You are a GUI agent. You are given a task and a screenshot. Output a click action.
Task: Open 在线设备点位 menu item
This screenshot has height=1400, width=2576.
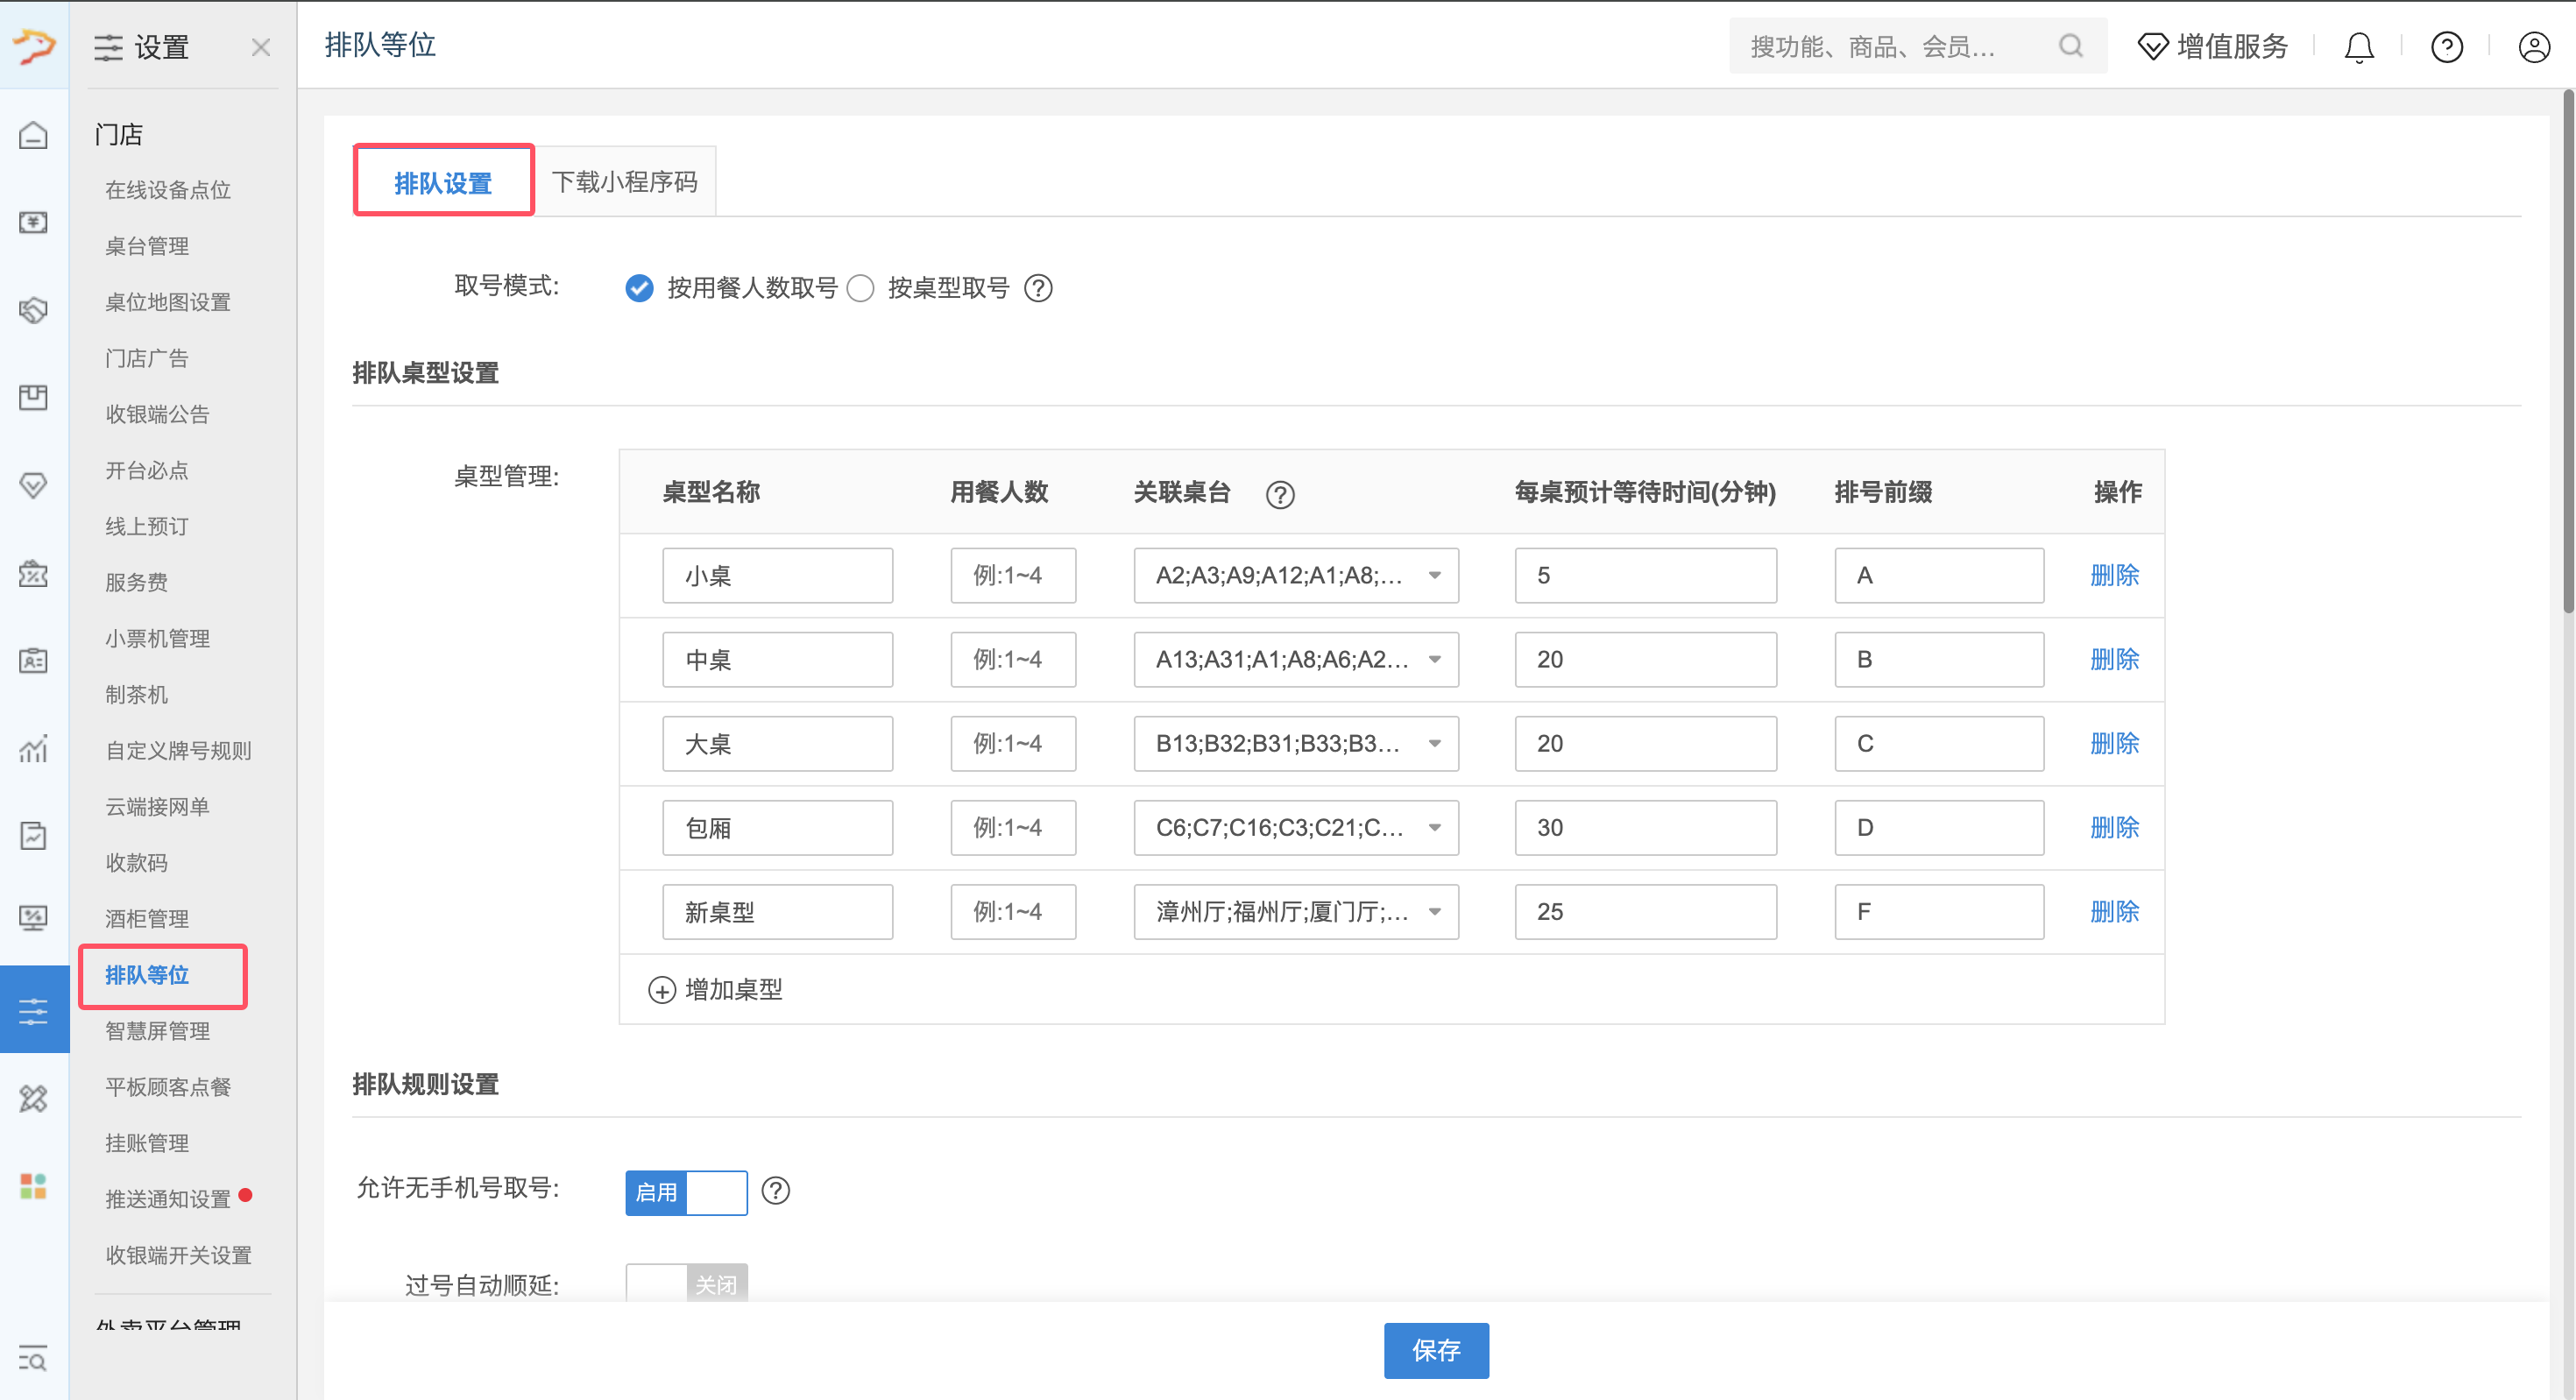[x=168, y=190]
